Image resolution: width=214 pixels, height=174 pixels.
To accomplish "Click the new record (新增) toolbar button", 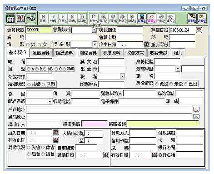I will (x=94, y=19).
